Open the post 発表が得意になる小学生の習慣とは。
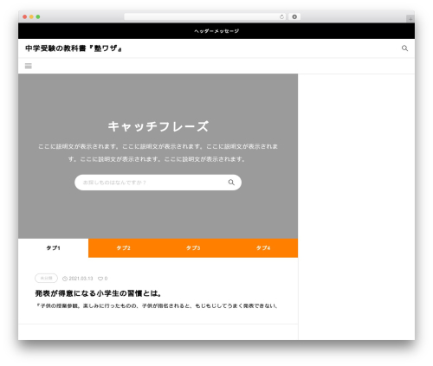Viewport: 433px width, 366px height. click(x=98, y=293)
